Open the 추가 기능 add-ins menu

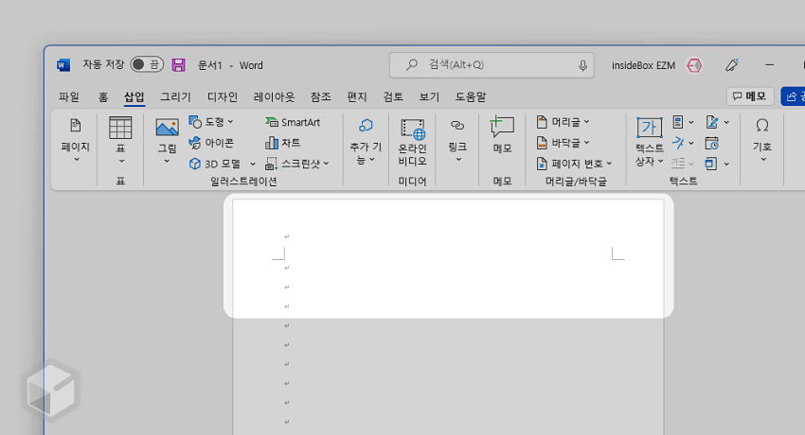[366, 141]
